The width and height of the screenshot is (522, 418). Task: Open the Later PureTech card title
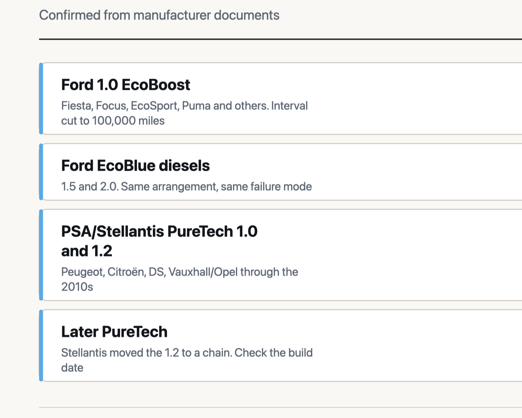pyautogui.click(x=114, y=331)
